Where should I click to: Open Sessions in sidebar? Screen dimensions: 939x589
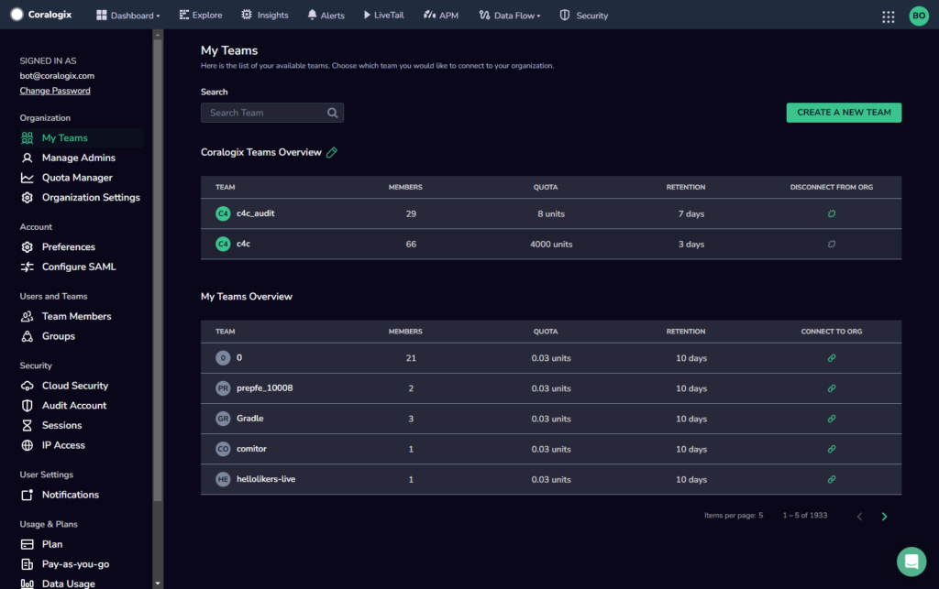[51, 425]
